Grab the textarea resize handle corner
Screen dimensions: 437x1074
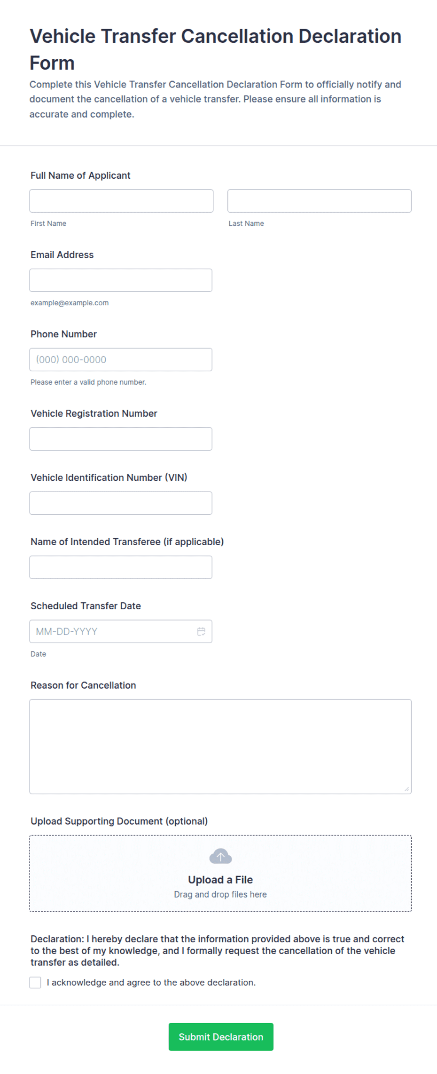[406, 789]
